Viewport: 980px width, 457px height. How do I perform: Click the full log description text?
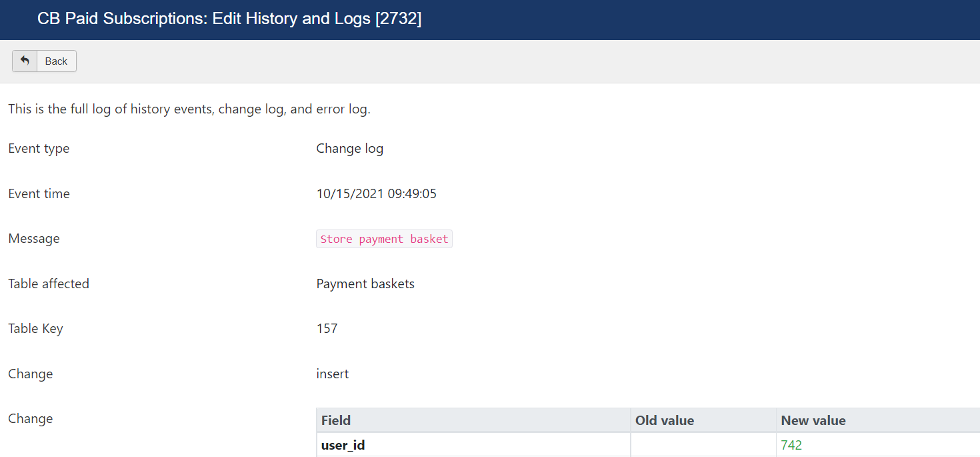coord(189,109)
